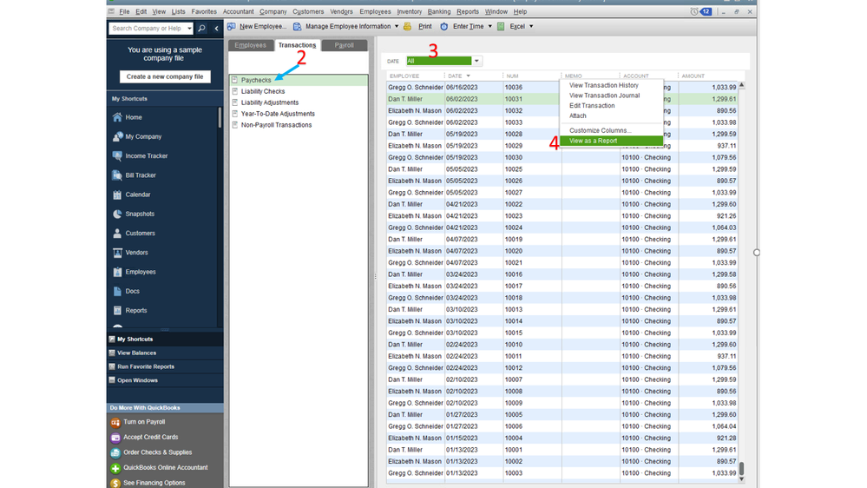Click the Manage Employee Information icon

coord(298,27)
